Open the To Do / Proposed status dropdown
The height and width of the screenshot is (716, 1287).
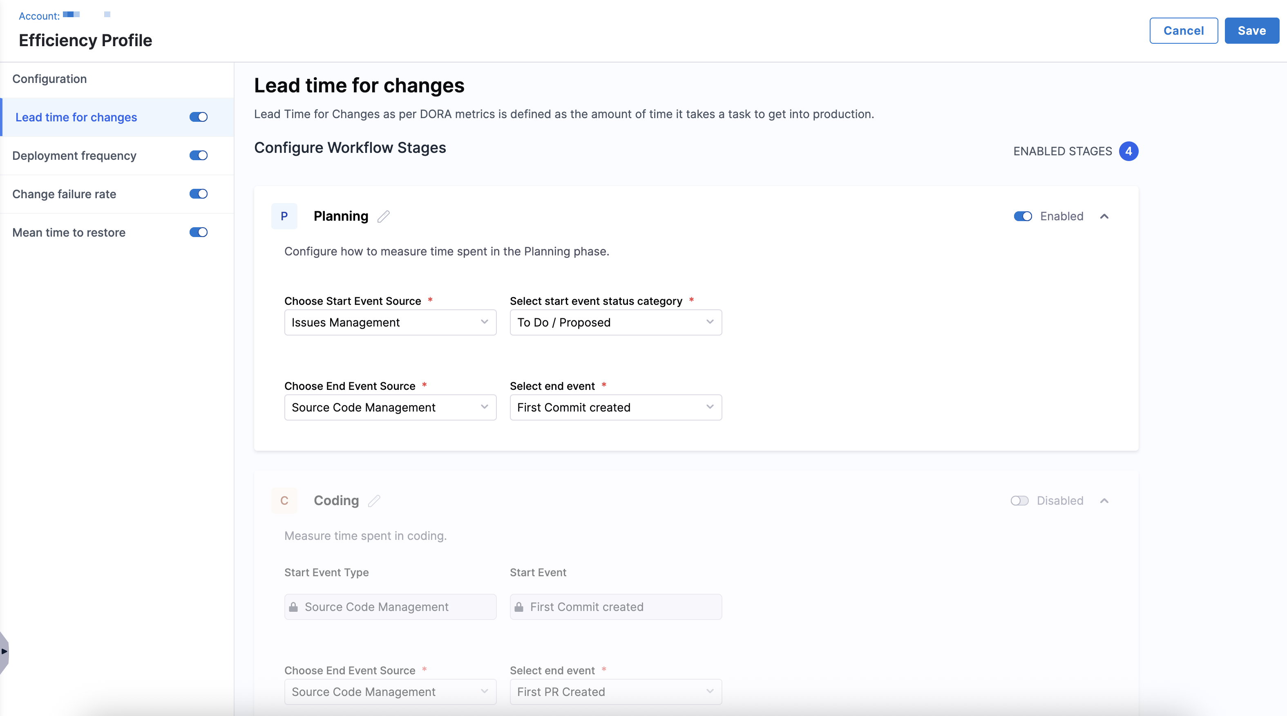click(x=615, y=322)
